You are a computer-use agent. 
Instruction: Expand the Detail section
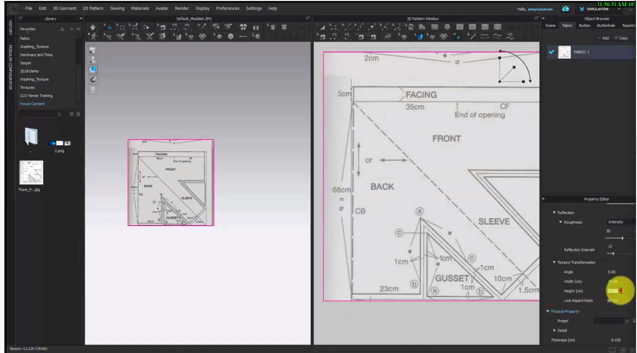(554, 331)
